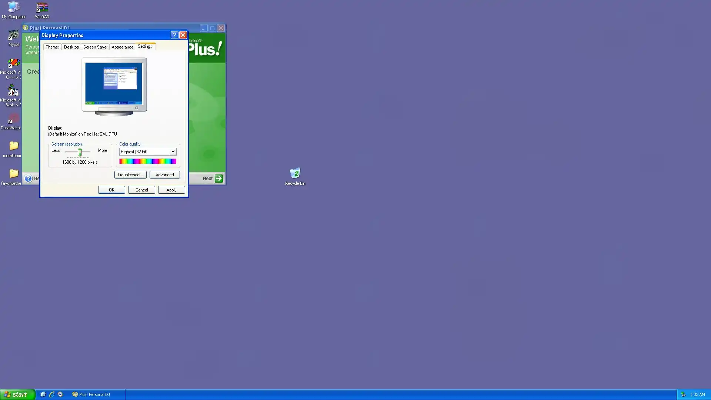Click the WinRAR desktop icon

(x=42, y=8)
